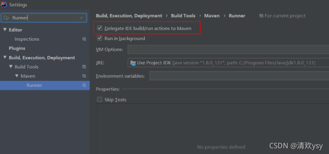Select Maven in the settings tree

tap(28, 76)
